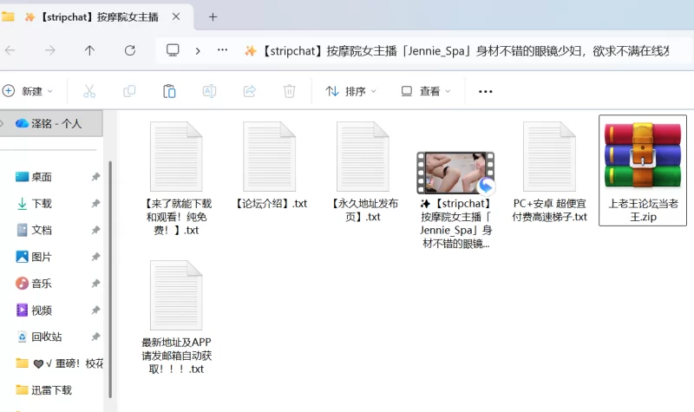The width and height of the screenshot is (694, 412).
Task: Click the address bar path text
Action: coord(457,51)
